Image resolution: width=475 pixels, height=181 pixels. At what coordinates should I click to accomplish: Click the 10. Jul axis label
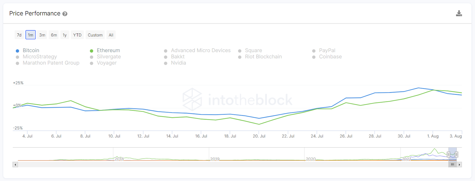click(114, 136)
